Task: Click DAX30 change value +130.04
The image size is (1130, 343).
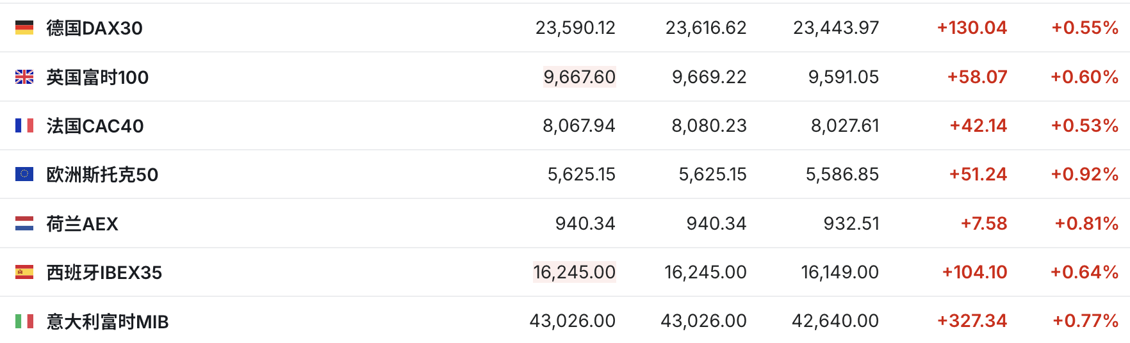Action: coord(971,28)
